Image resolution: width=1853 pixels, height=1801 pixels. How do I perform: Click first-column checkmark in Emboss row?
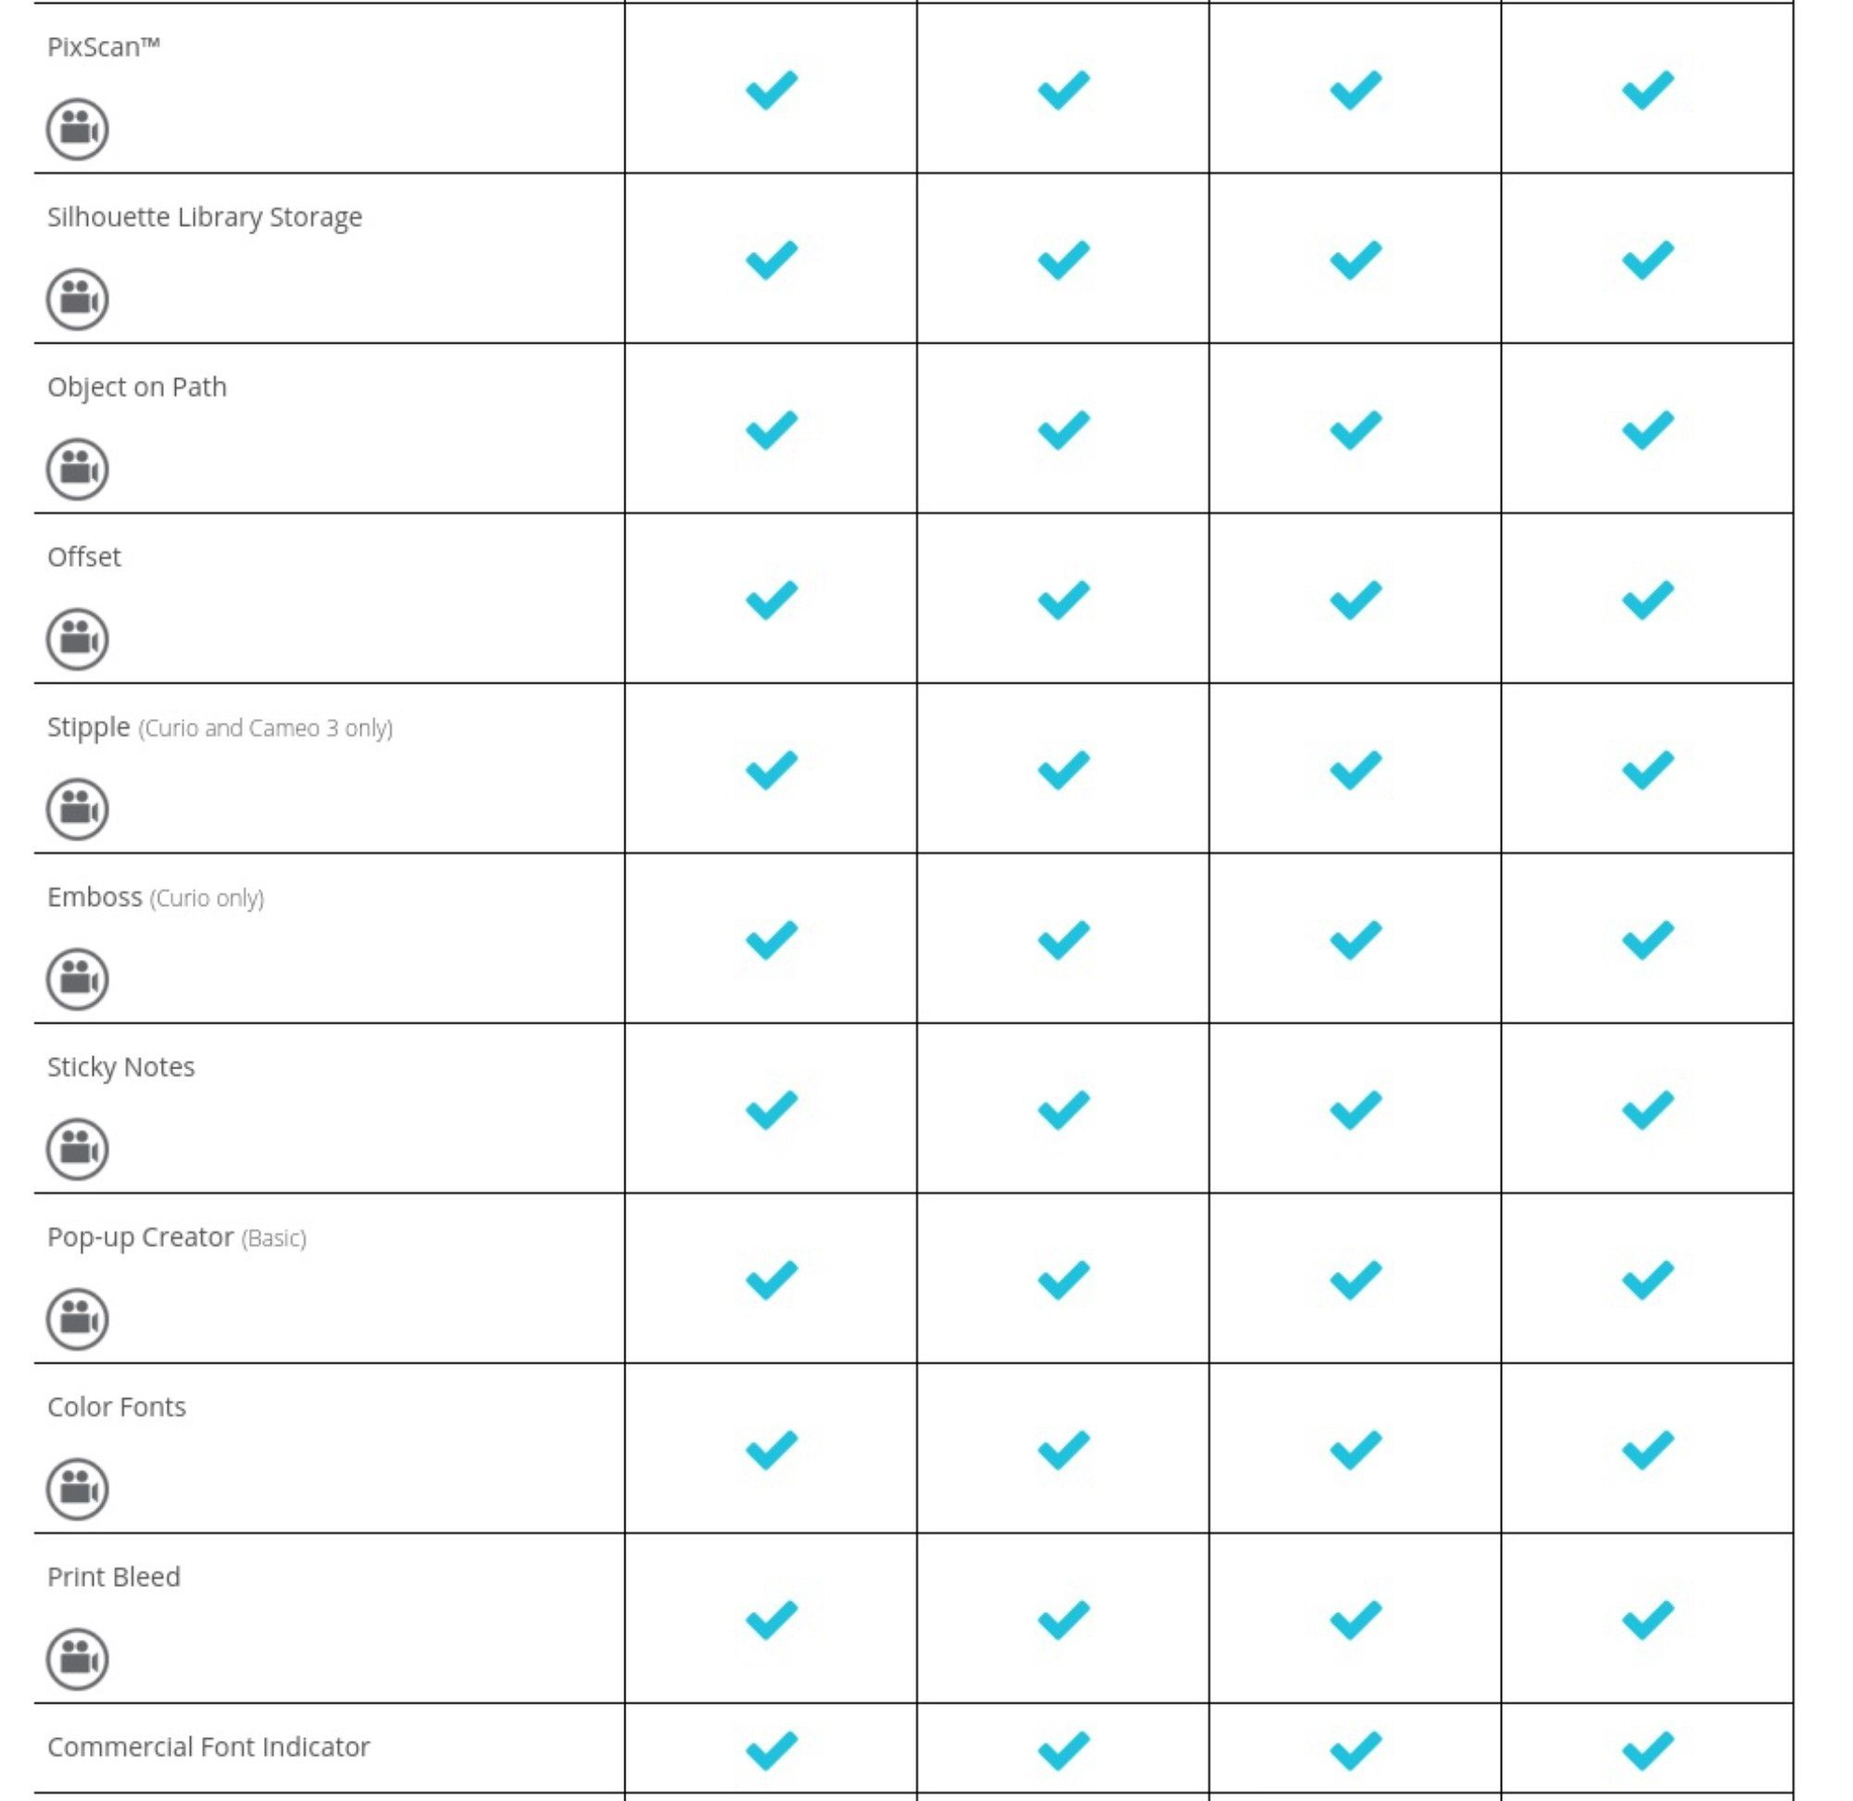click(772, 939)
